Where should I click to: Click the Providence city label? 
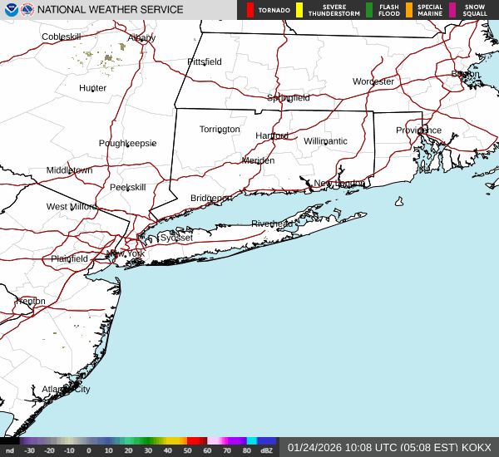point(418,130)
